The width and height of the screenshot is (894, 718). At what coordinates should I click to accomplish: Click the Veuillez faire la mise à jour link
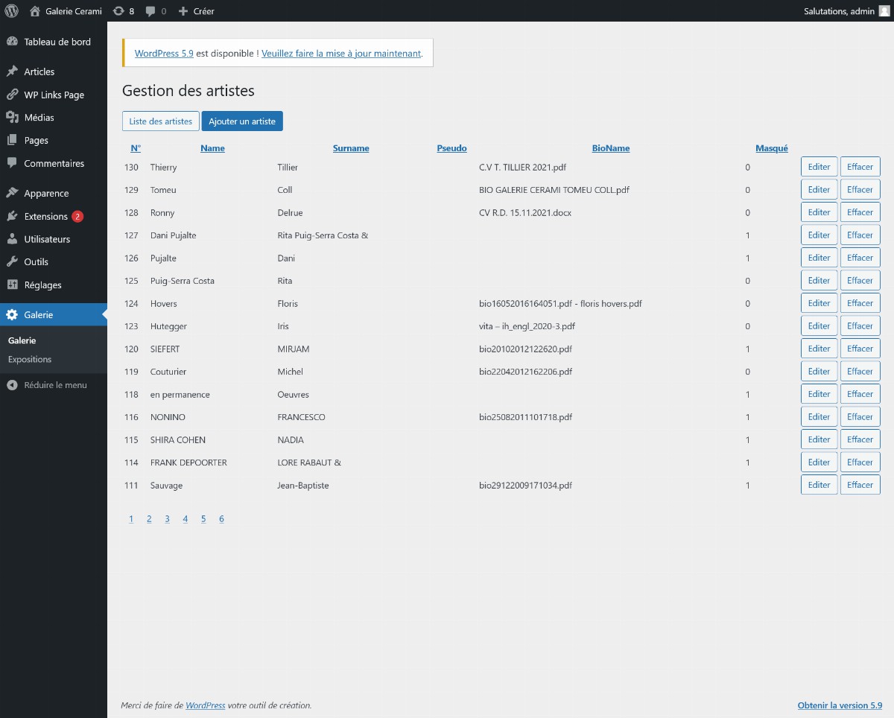click(x=341, y=54)
